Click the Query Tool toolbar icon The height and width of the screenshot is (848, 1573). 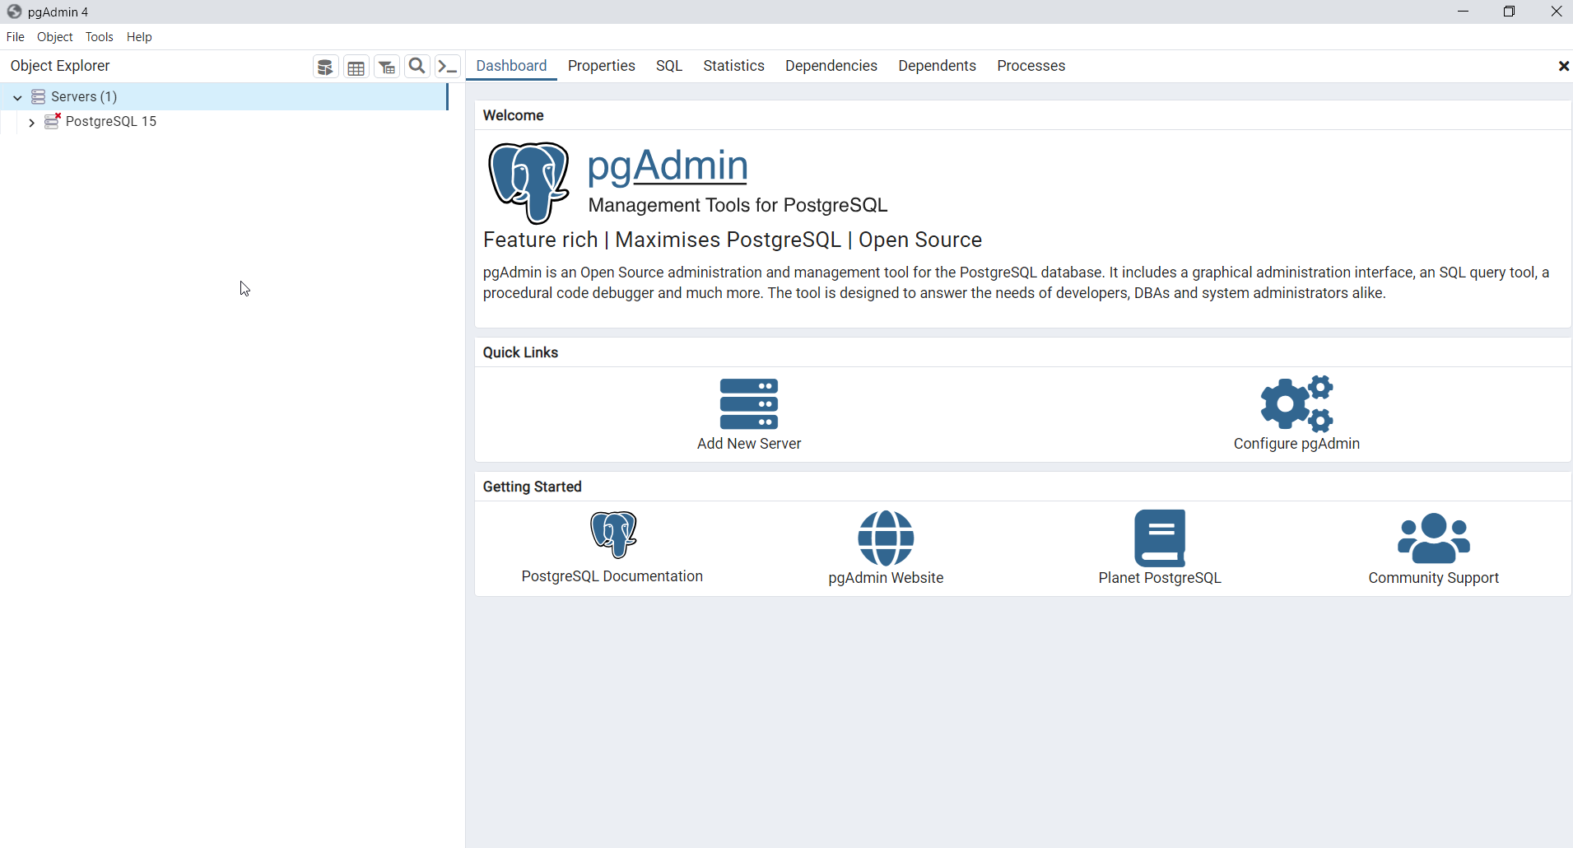point(326,68)
